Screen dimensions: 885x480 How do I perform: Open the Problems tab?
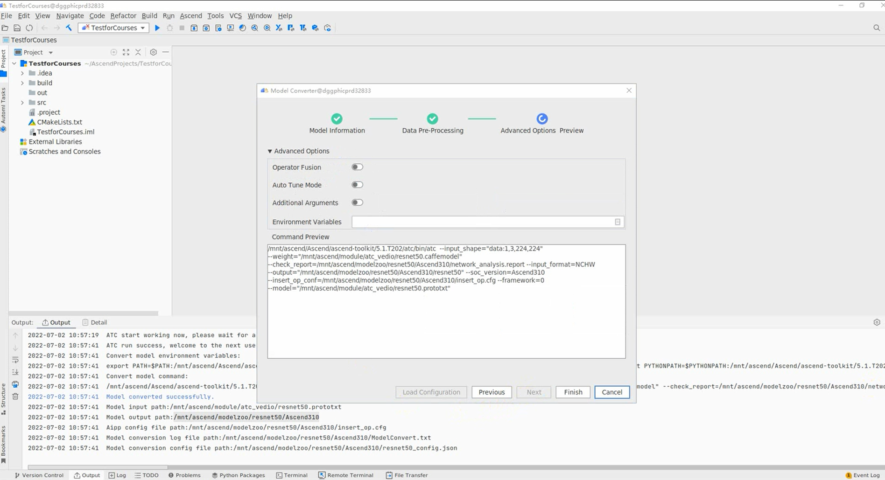[x=184, y=475]
